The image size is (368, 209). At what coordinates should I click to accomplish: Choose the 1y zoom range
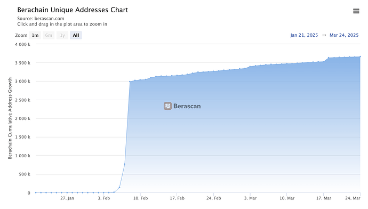(62, 35)
